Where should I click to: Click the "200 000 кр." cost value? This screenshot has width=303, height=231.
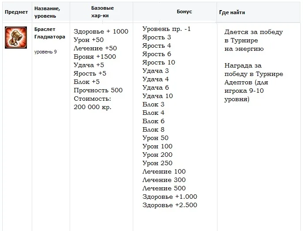pyautogui.click(x=93, y=107)
